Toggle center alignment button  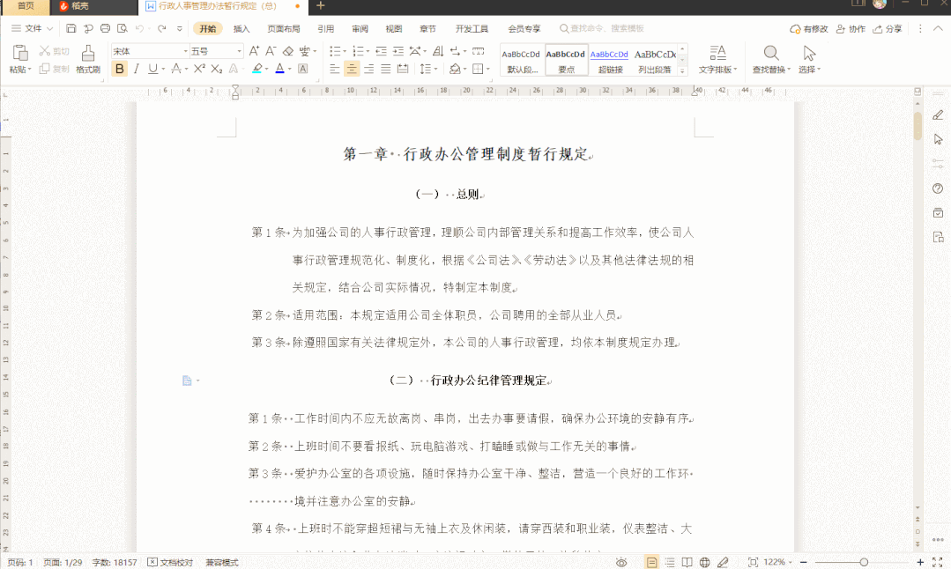click(x=351, y=69)
